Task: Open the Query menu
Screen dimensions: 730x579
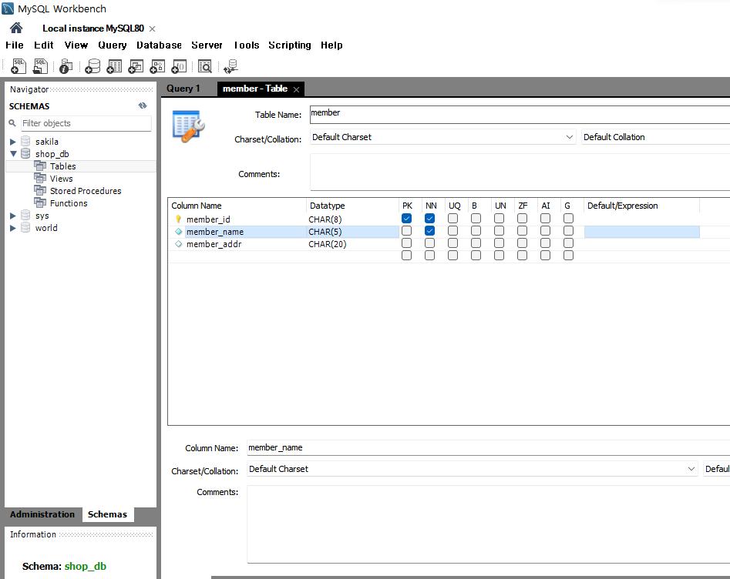Action: [x=113, y=45]
